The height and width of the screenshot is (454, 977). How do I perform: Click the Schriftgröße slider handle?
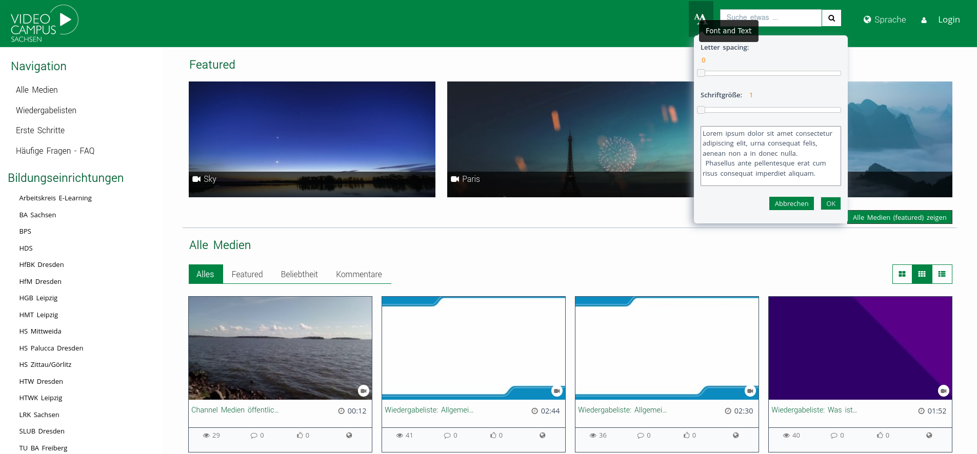pyautogui.click(x=701, y=110)
